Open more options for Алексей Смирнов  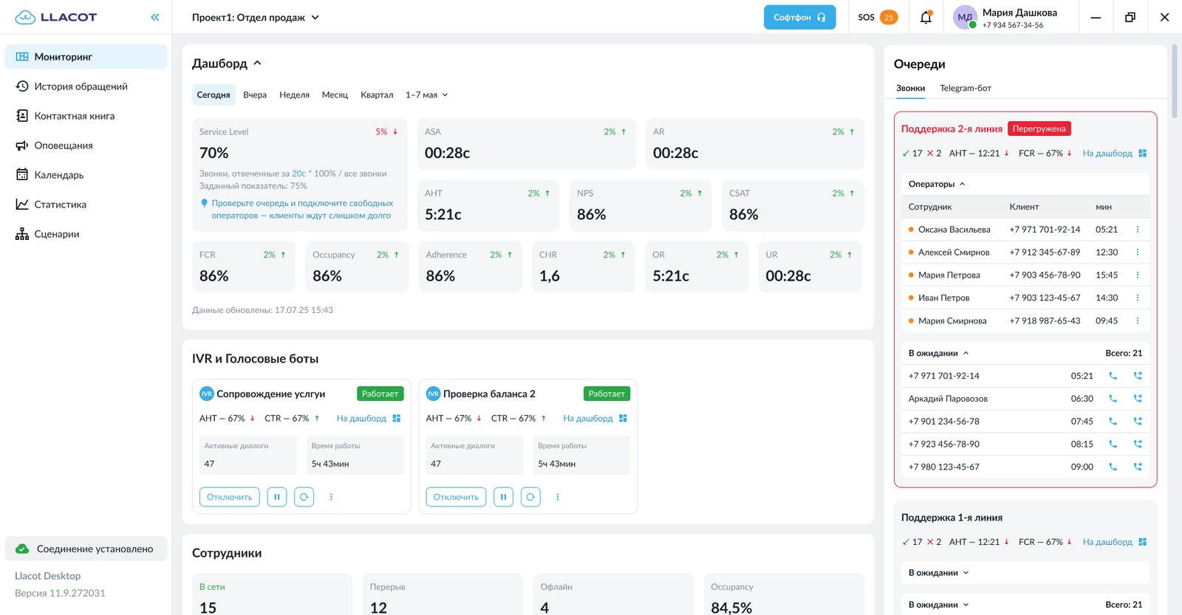pos(1137,252)
